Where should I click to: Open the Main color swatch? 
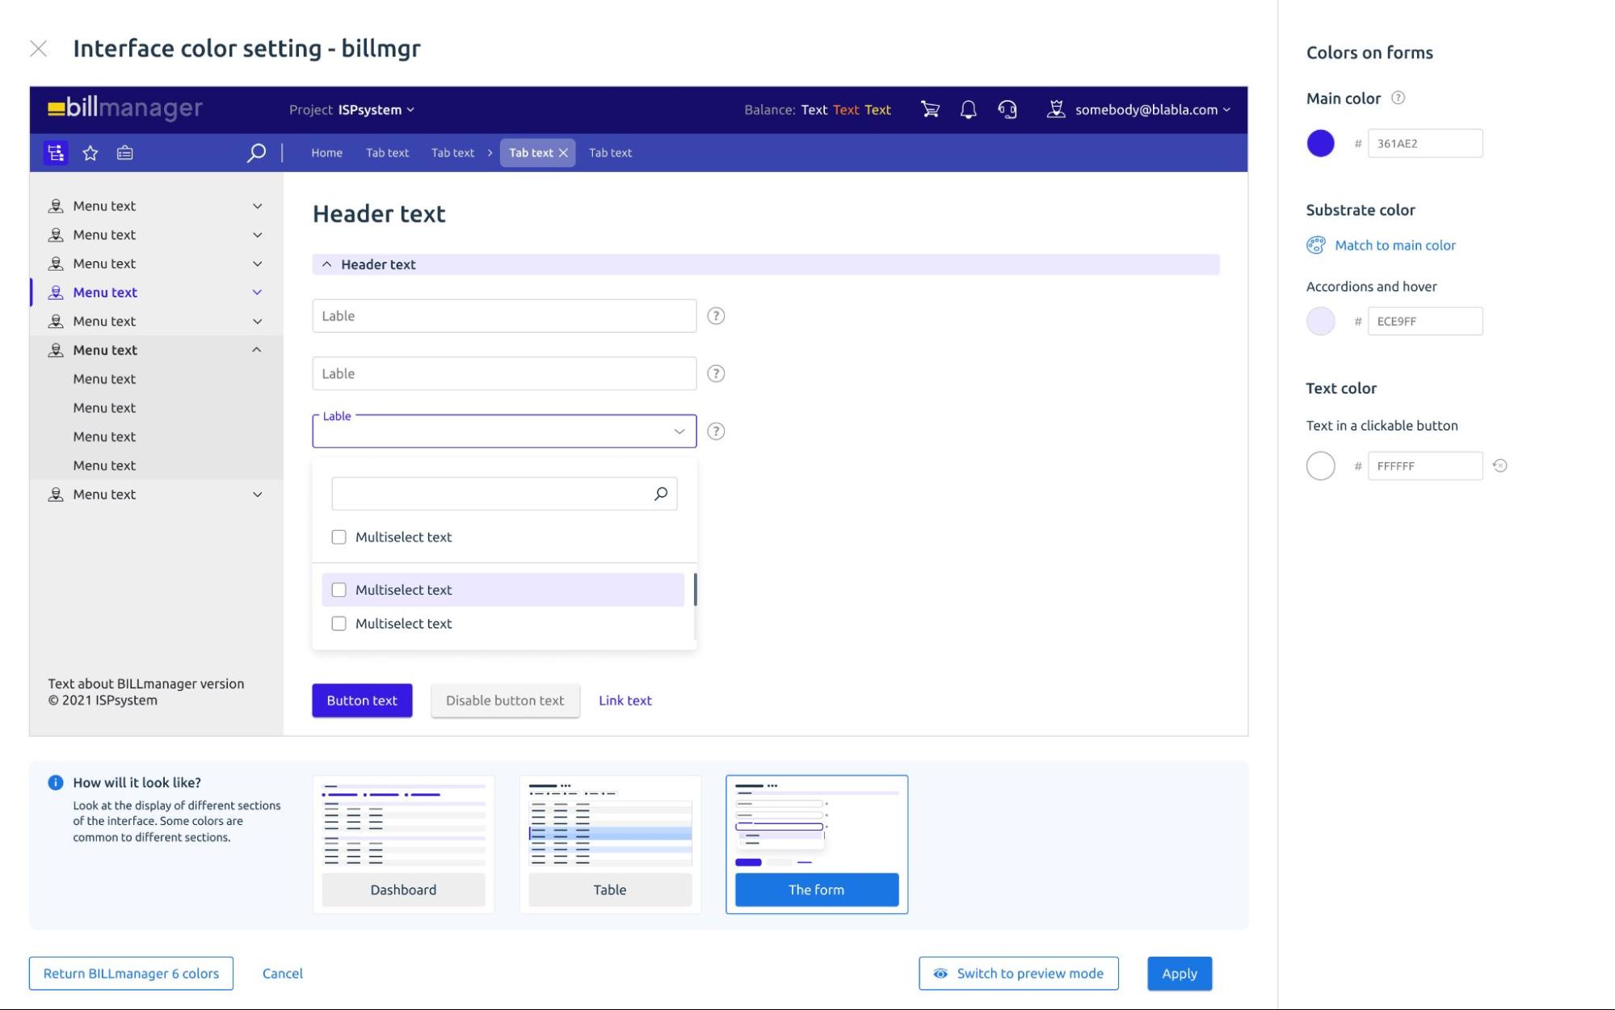pos(1320,143)
